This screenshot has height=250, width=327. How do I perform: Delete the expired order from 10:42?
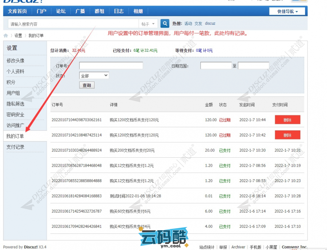point(287,135)
